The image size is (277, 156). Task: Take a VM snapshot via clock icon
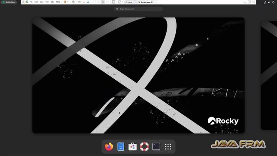(79, 2)
